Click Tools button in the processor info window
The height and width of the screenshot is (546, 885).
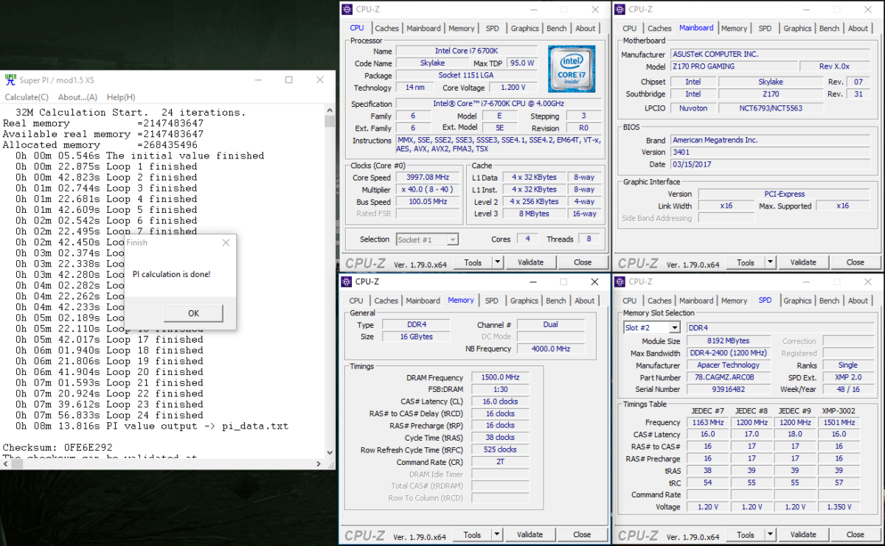473,262
